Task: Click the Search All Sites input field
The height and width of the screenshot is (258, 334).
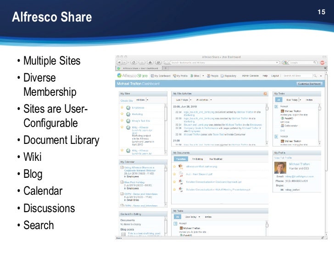Action: coord(297,76)
